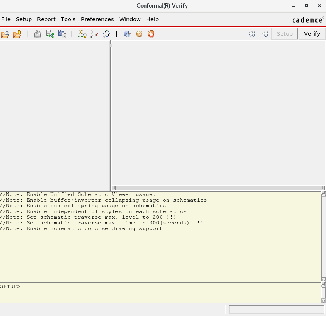Click the circular points diagram toolbar icon

107,34
